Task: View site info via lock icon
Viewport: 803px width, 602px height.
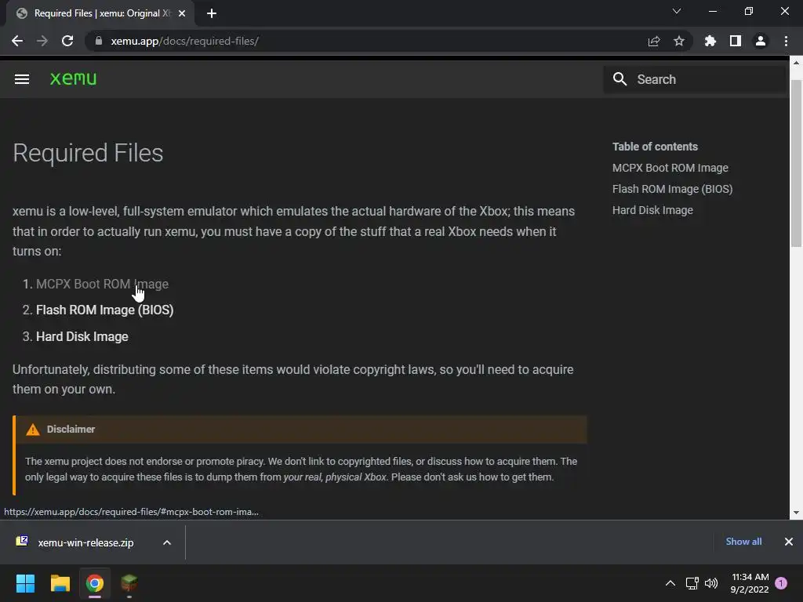Action: [99, 41]
